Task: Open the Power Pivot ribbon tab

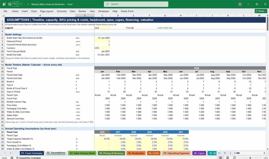Action: coord(127,11)
